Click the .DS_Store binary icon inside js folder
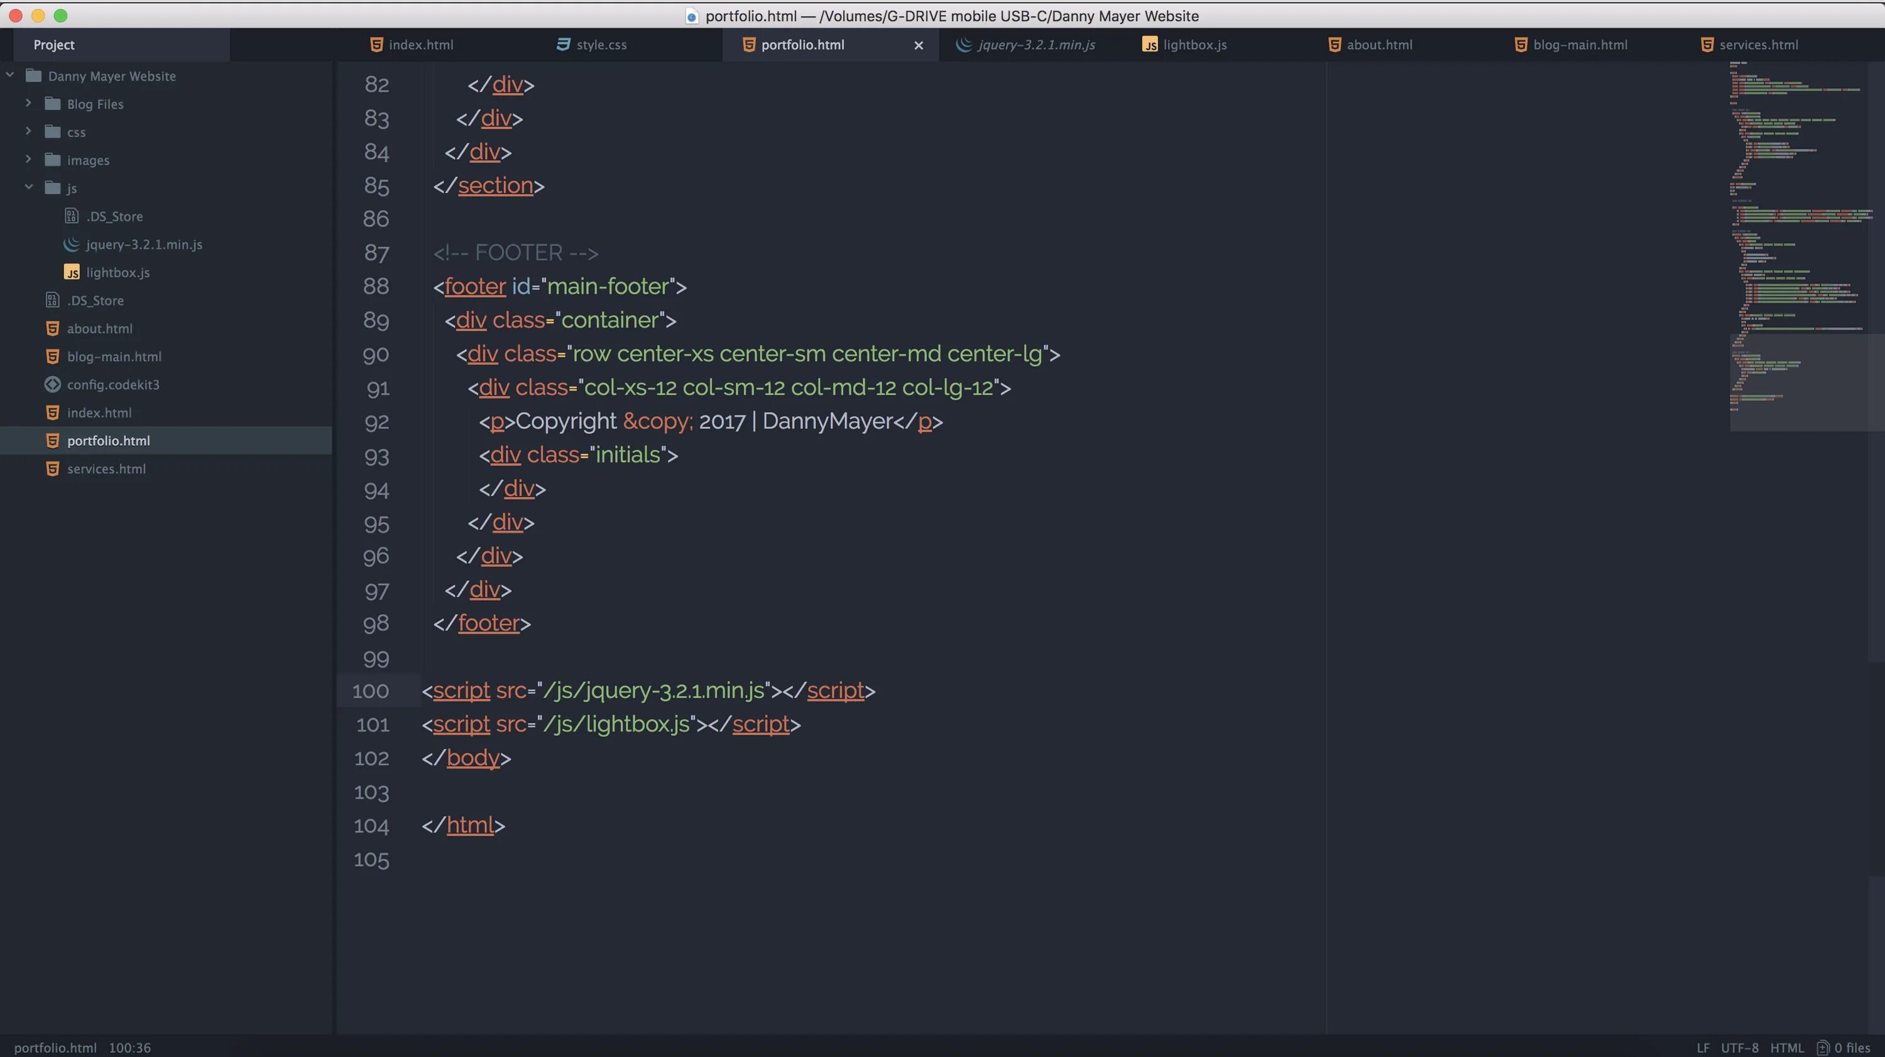Viewport: 1885px width, 1057px height. 72,217
